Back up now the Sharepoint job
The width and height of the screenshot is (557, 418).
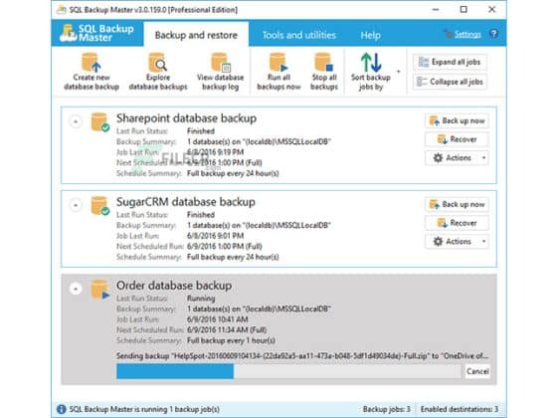[x=457, y=120]
